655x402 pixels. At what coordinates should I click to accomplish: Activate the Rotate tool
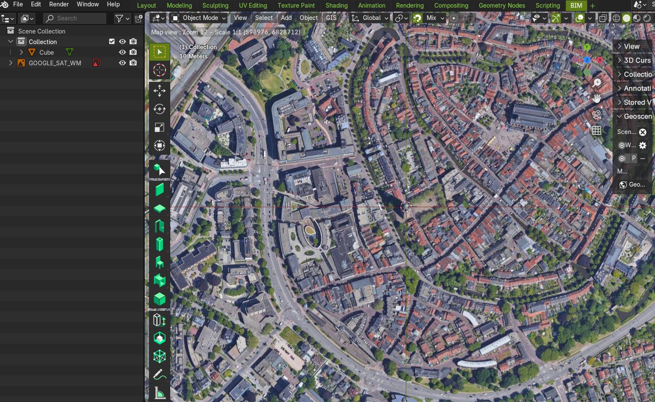point(159,109)
